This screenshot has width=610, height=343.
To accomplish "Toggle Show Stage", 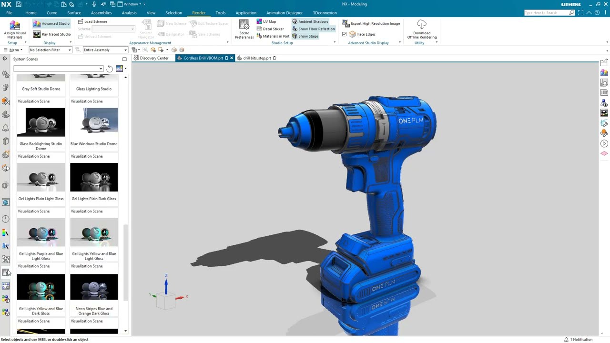I will [x=305, y=36].
